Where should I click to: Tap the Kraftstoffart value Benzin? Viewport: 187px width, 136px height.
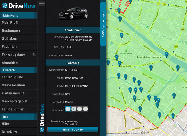(x=69, y=102)
